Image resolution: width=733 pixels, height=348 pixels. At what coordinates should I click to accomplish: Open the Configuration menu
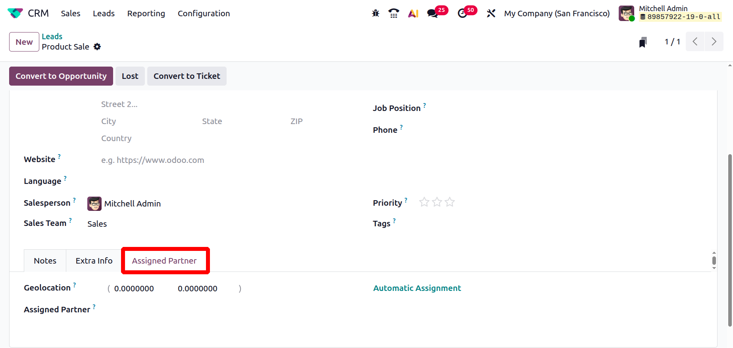(204, 13)
